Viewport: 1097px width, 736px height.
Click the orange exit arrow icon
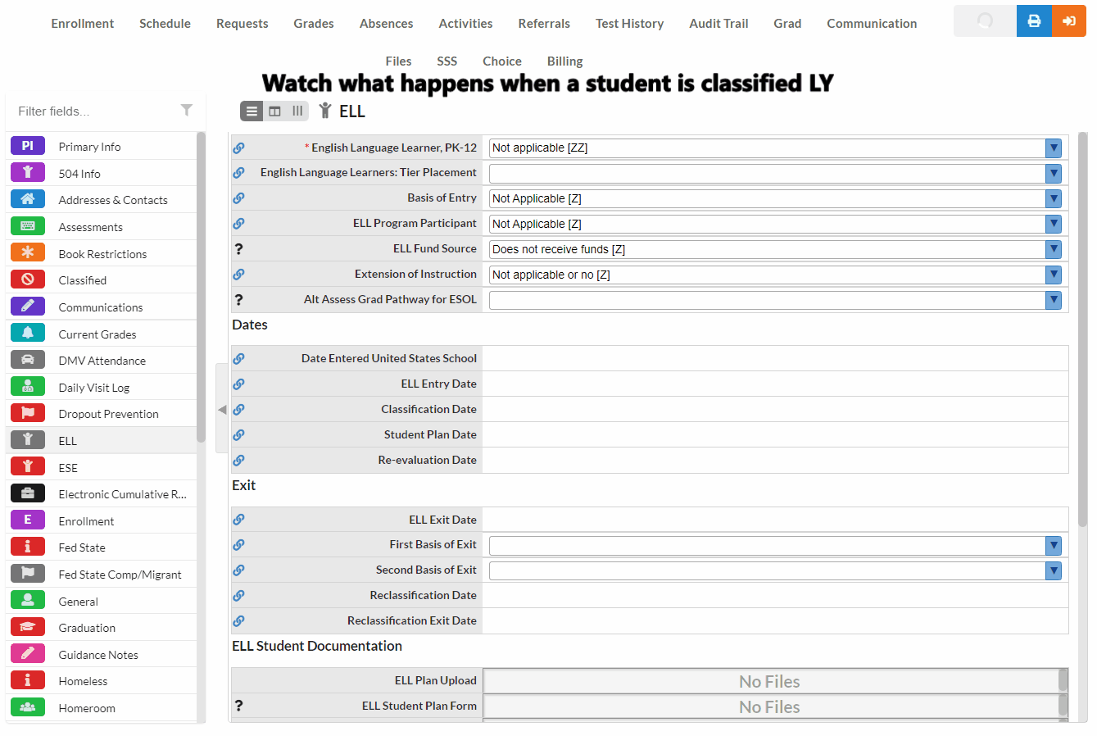point(1068,21)
